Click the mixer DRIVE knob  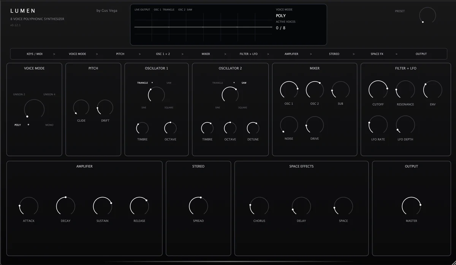coord(315,125)
